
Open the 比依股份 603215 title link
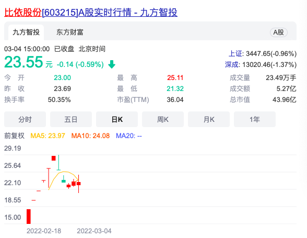(x=91, y=13)
